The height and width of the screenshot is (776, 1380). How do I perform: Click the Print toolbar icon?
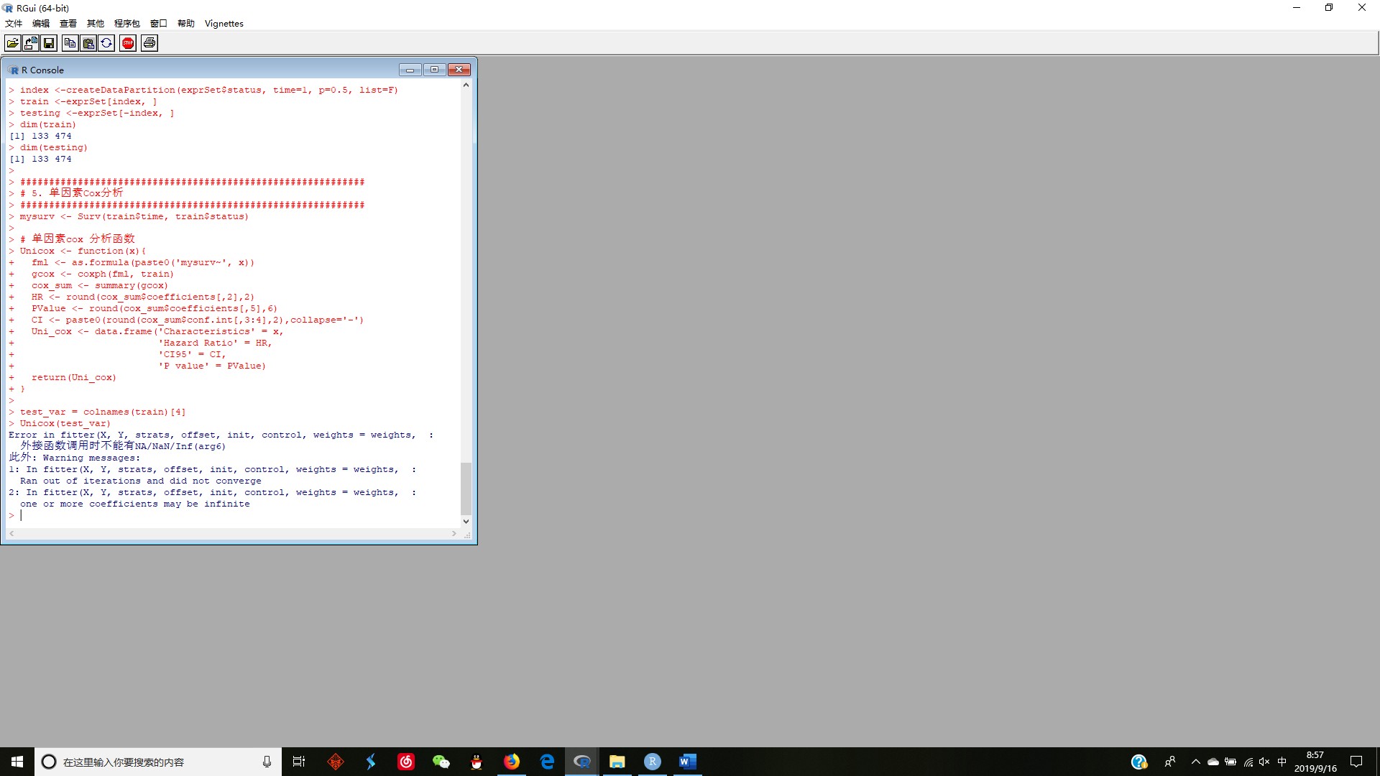click(149, 43)
